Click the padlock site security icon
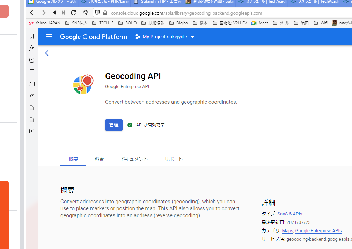352x249 pixels. click(105, 13)
